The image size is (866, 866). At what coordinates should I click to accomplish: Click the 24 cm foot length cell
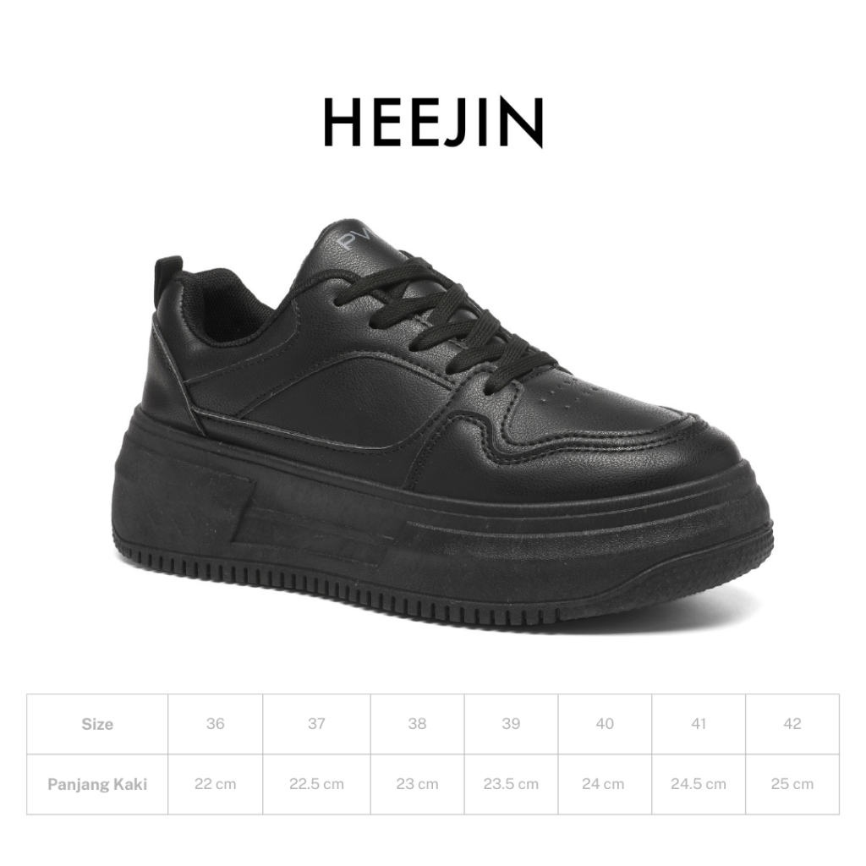click(605, 784)
